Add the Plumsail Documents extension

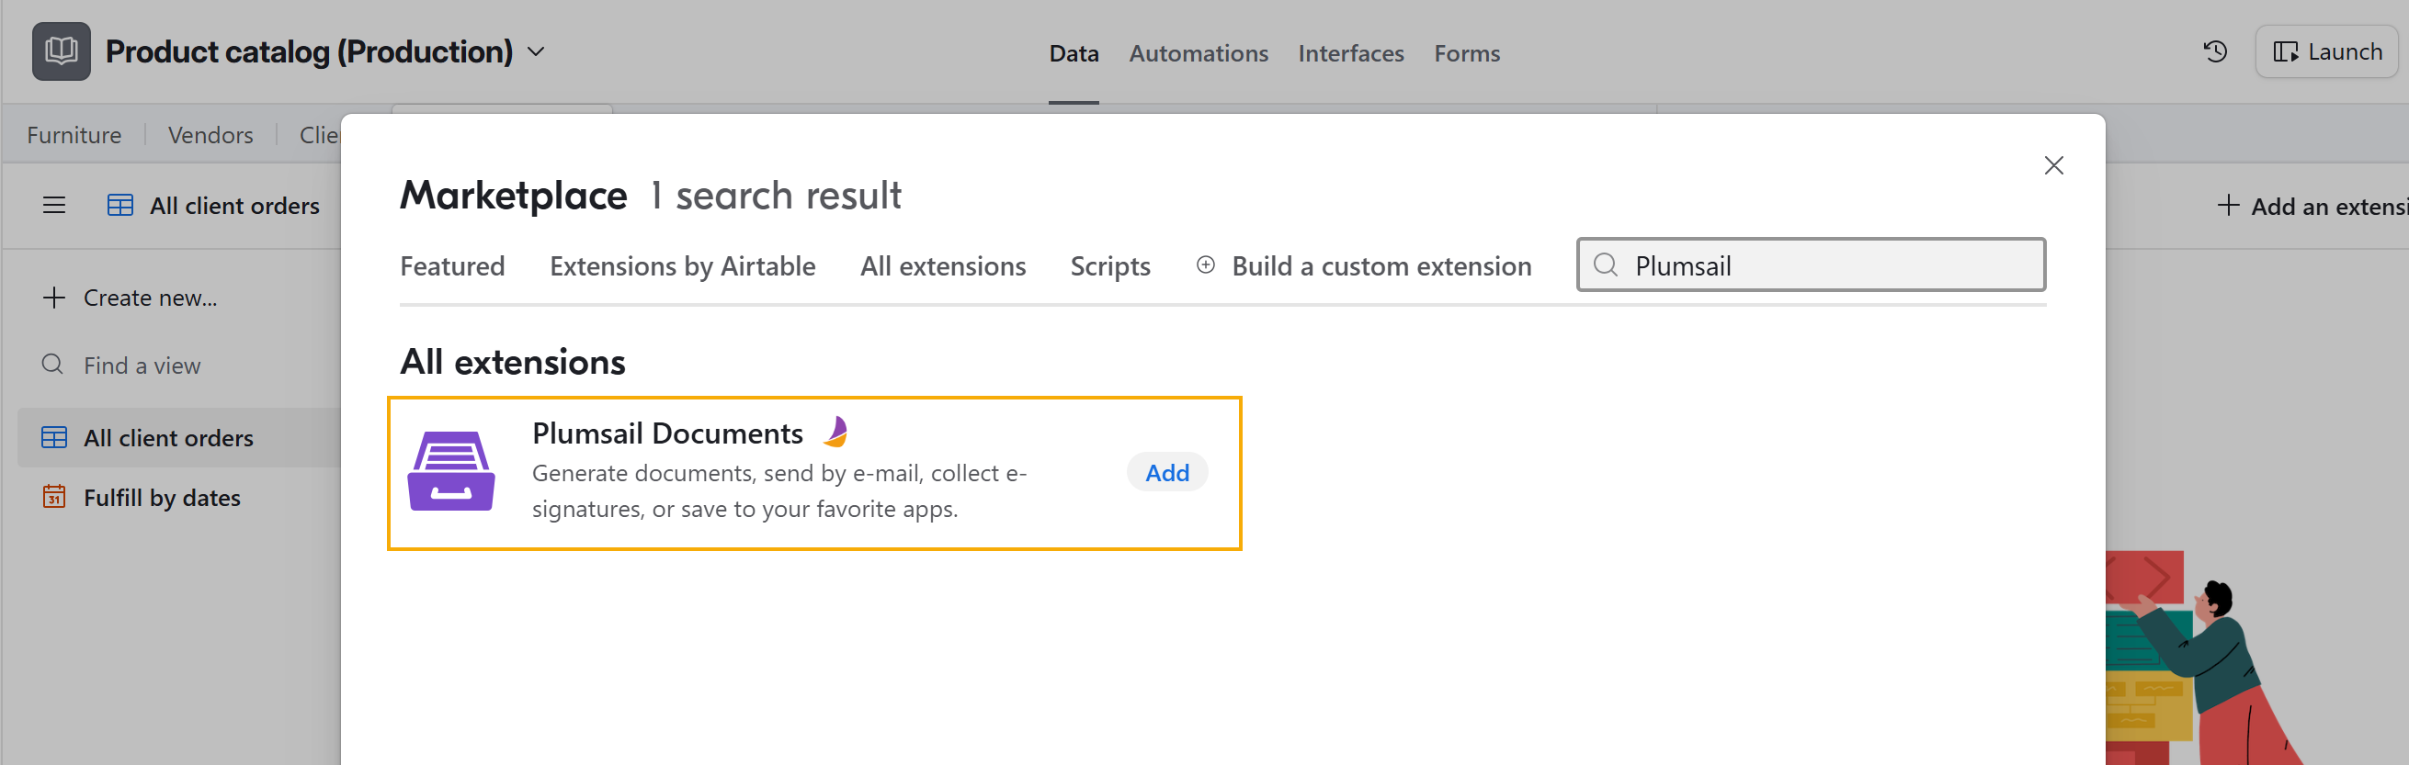tap(1167, 473)
